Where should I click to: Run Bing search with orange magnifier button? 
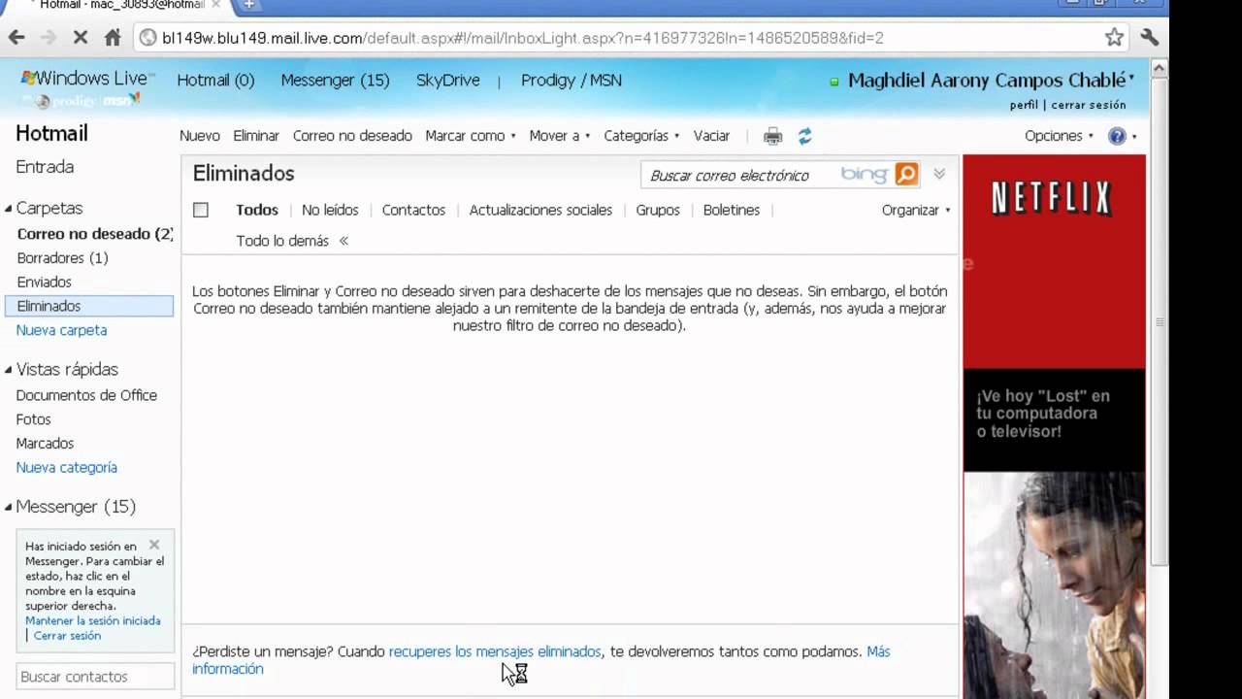click(906, 175)
